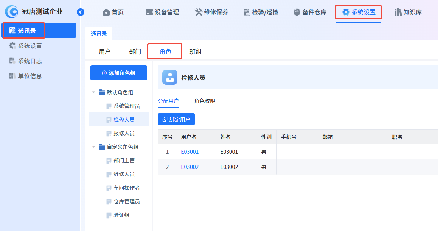Click the 维修保养 tools icon

click(x=199, y=12)
